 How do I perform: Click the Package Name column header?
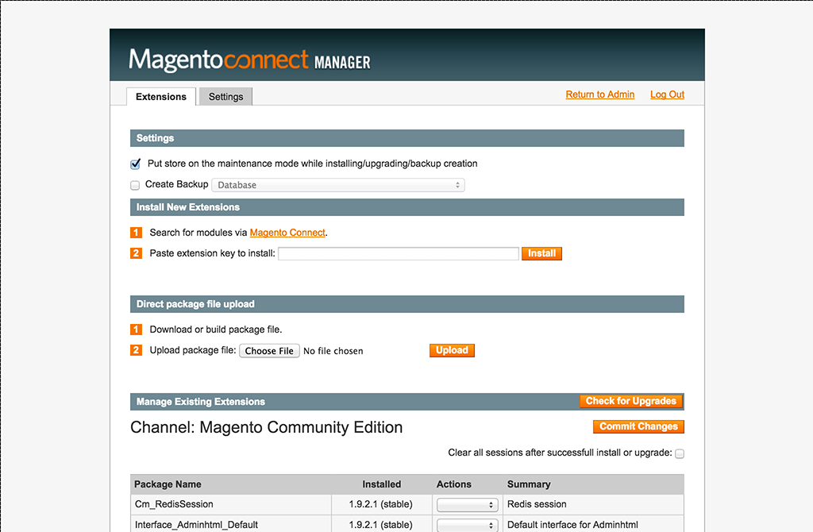(x=168, y=484)
